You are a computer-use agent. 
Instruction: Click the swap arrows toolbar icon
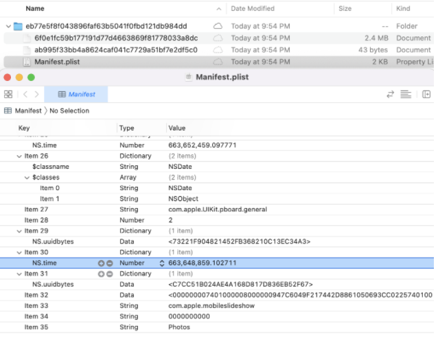pyautogui.click(x=391, y=94)
